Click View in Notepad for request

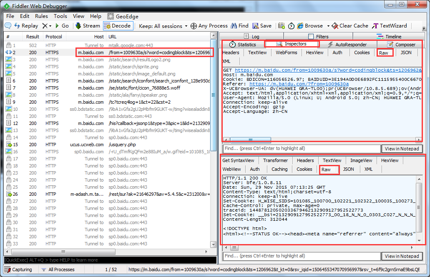pos(402,149)
